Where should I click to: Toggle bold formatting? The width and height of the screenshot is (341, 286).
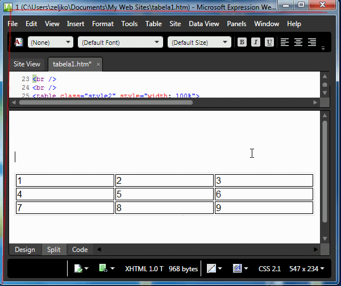click(x=242, y=43)
